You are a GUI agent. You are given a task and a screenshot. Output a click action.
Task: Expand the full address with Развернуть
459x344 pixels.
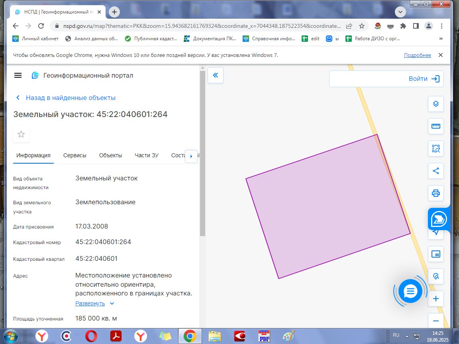click(x=94, y=303)
